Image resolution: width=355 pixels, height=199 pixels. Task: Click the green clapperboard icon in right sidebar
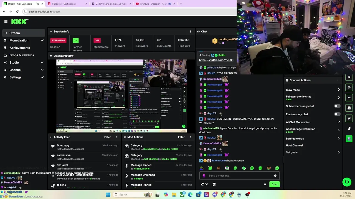pos(349,139)
